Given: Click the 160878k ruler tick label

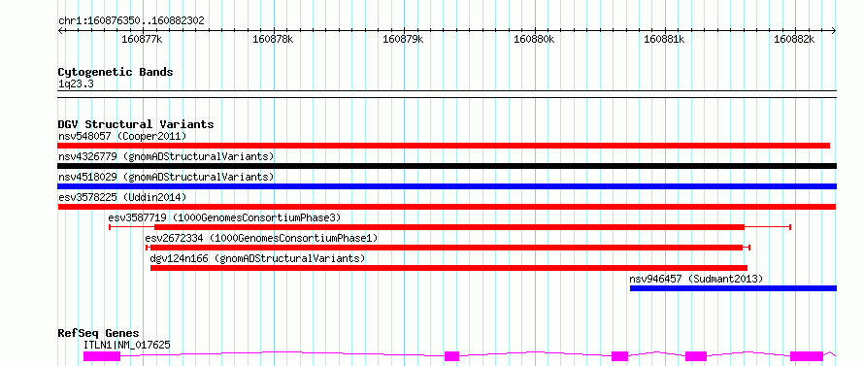Looking at the screenshot, I should 273,39.
